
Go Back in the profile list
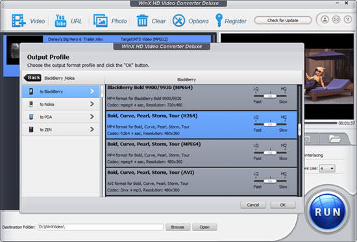pyautogui.click(x=32, y=78)
